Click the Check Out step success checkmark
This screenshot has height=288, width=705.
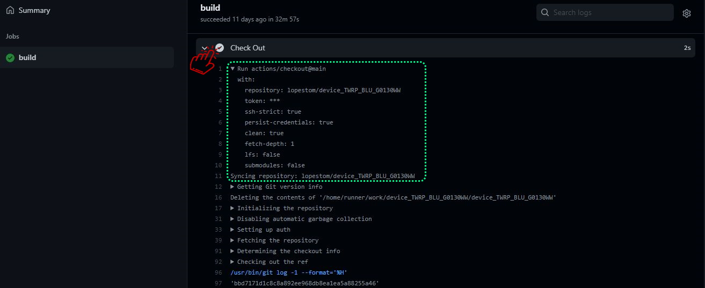220,48
